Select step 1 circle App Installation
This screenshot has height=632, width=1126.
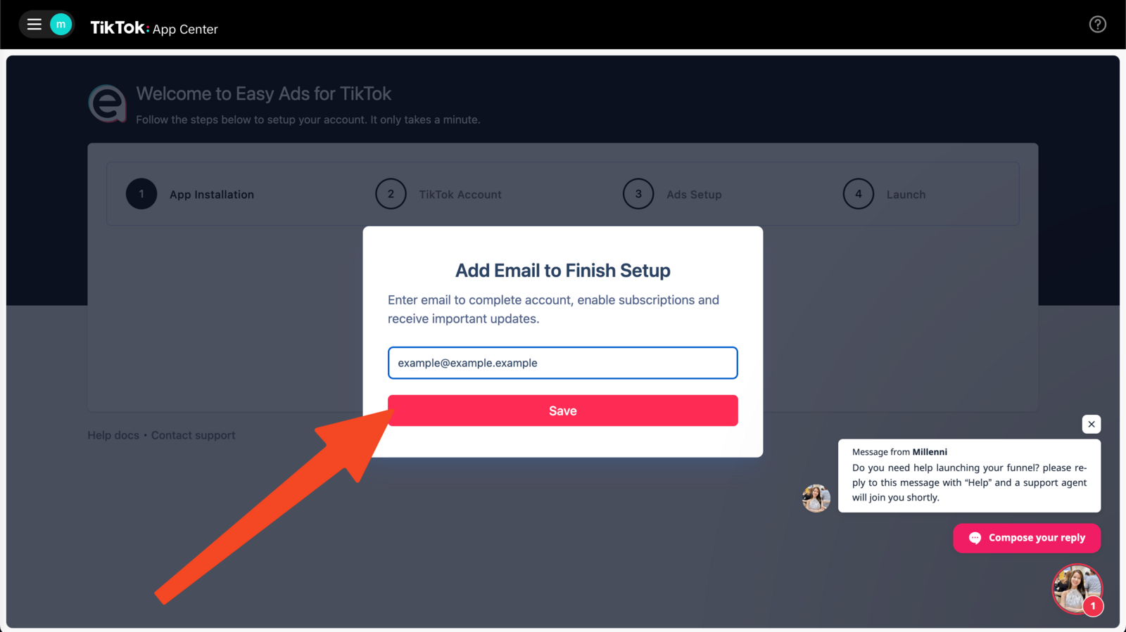point(141,194)
